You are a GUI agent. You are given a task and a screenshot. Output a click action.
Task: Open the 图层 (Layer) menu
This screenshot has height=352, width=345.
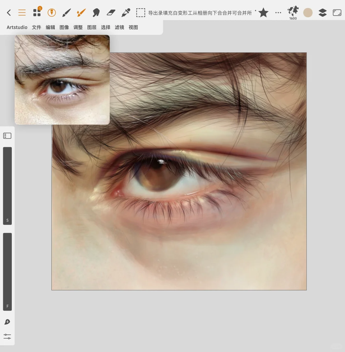click(92, 27)
